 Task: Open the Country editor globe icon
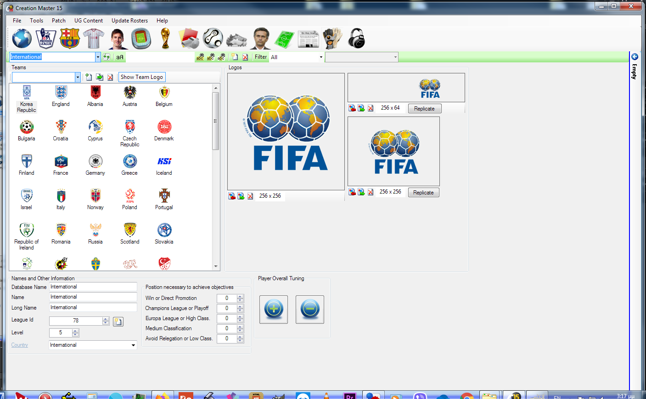pyautogui.click(x=22, y=39)
